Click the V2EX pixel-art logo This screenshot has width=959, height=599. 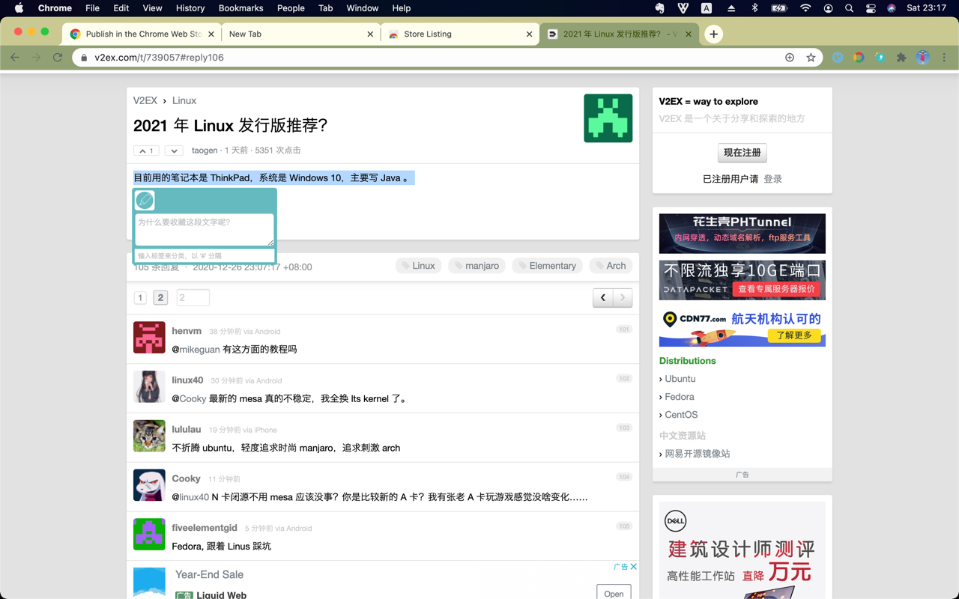coord(608,118)
